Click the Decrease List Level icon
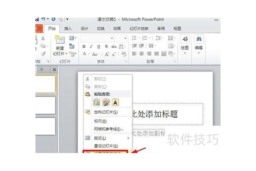This screenshot has width=256, height=171. point(134,46)
